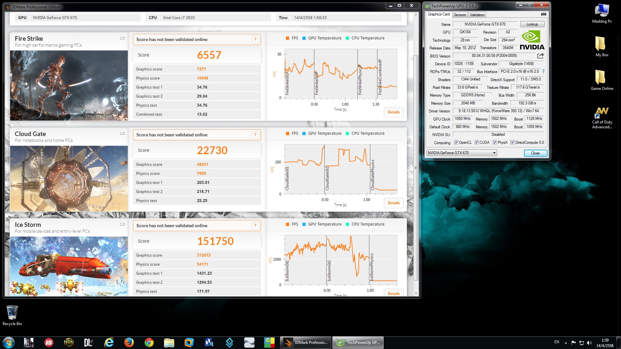This screenshot has height=349, width=621.
Task: Click the BIOS version share/export icon
Action: 540,56
